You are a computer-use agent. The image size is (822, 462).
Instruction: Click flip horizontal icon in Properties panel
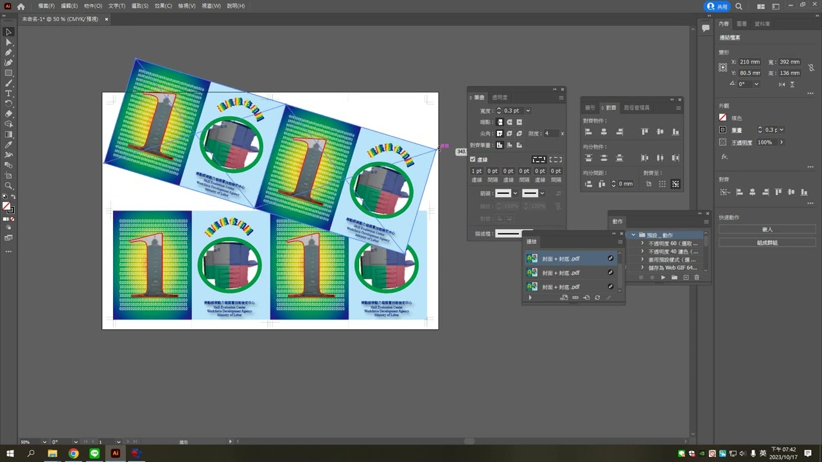(x=782, y=84)
